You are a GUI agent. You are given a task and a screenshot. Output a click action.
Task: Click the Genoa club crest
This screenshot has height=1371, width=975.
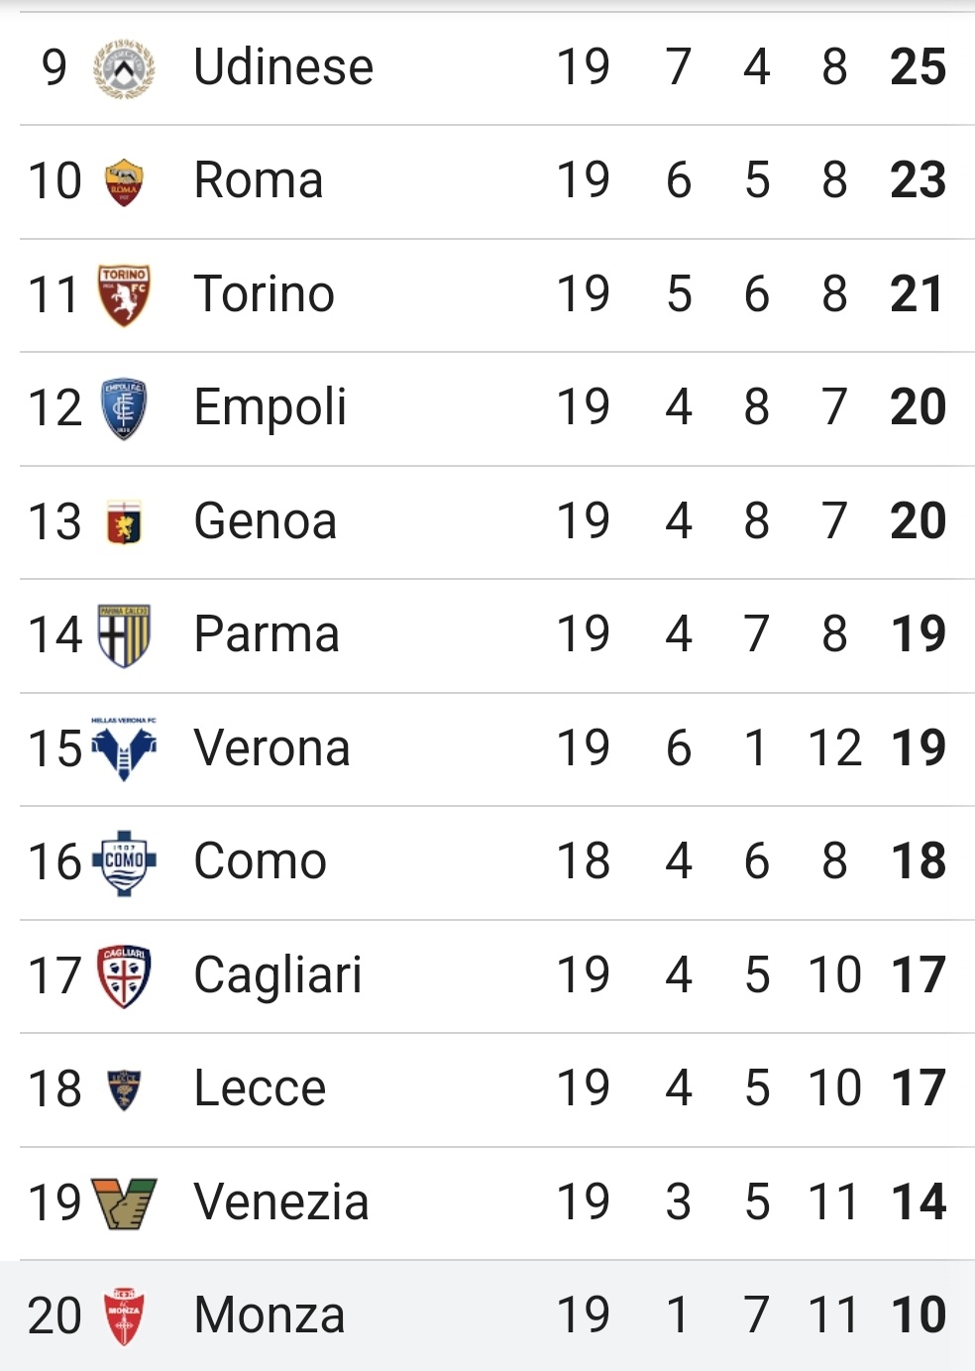[124, 522]
